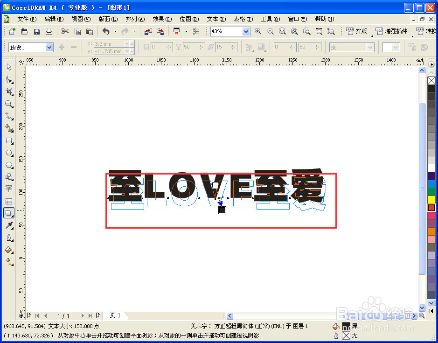This screenshot has height=343, width=438.
Task: Select the Pick tool
Action: (9, 67)
